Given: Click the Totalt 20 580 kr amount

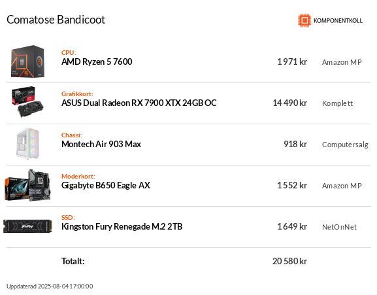Looking at the screenshot, I should click(289, 261).
